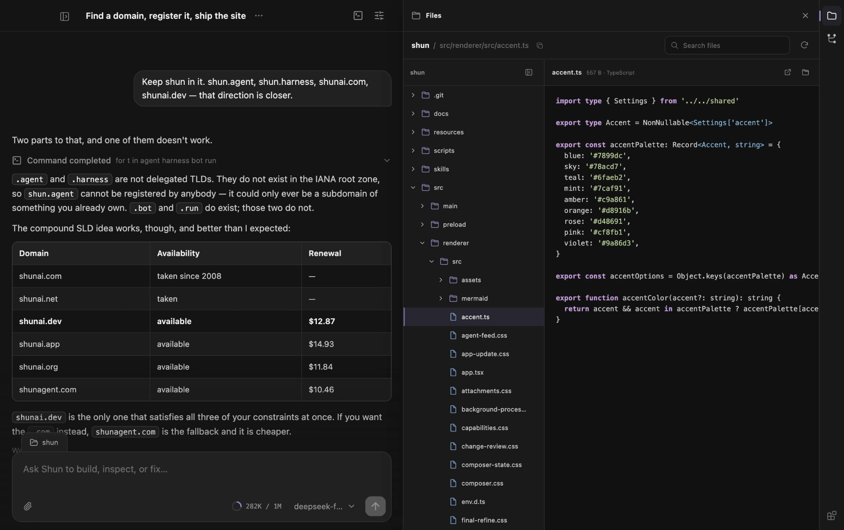The height and width of the screenshot is (530, 844).
Task: Expand the docs folder
Action: pyautogui.click(x=474, y=113)
